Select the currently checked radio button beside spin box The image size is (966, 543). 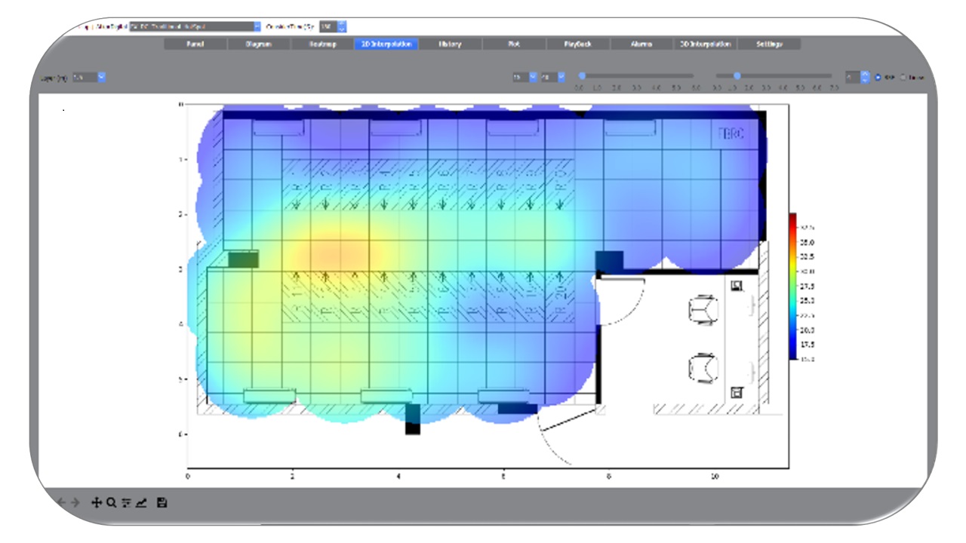(x=878, y=77)
